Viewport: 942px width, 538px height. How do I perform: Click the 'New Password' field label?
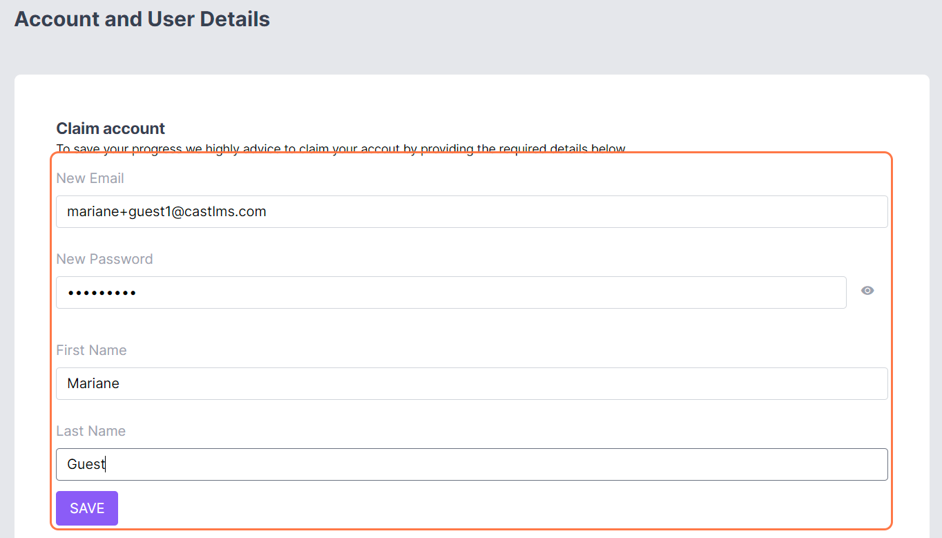(104, 259)
